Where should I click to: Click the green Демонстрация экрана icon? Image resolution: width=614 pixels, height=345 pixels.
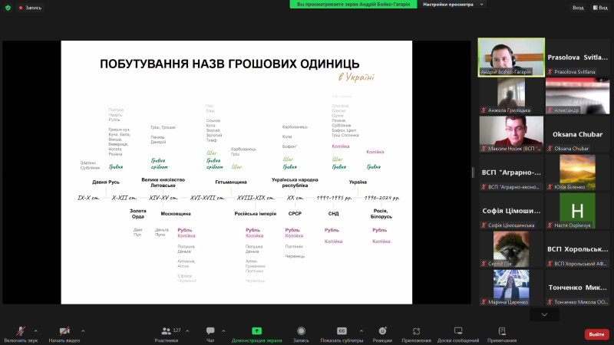(x=256, y=333)
